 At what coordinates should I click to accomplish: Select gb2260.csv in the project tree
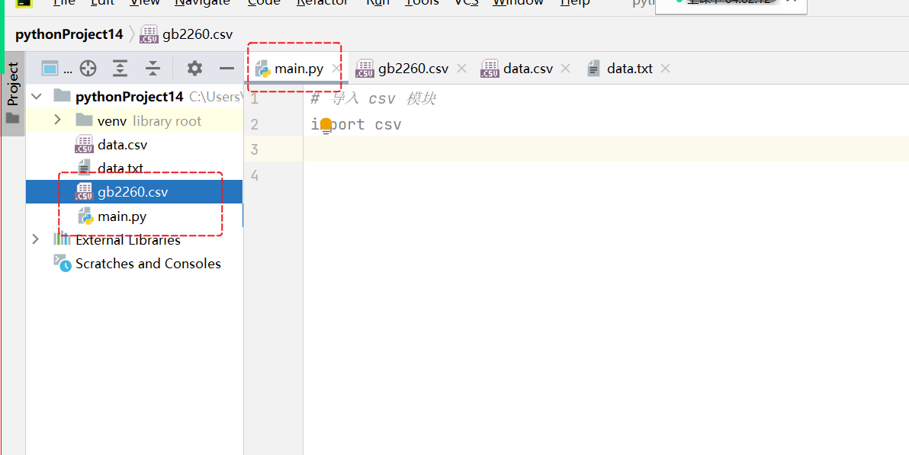133,192
